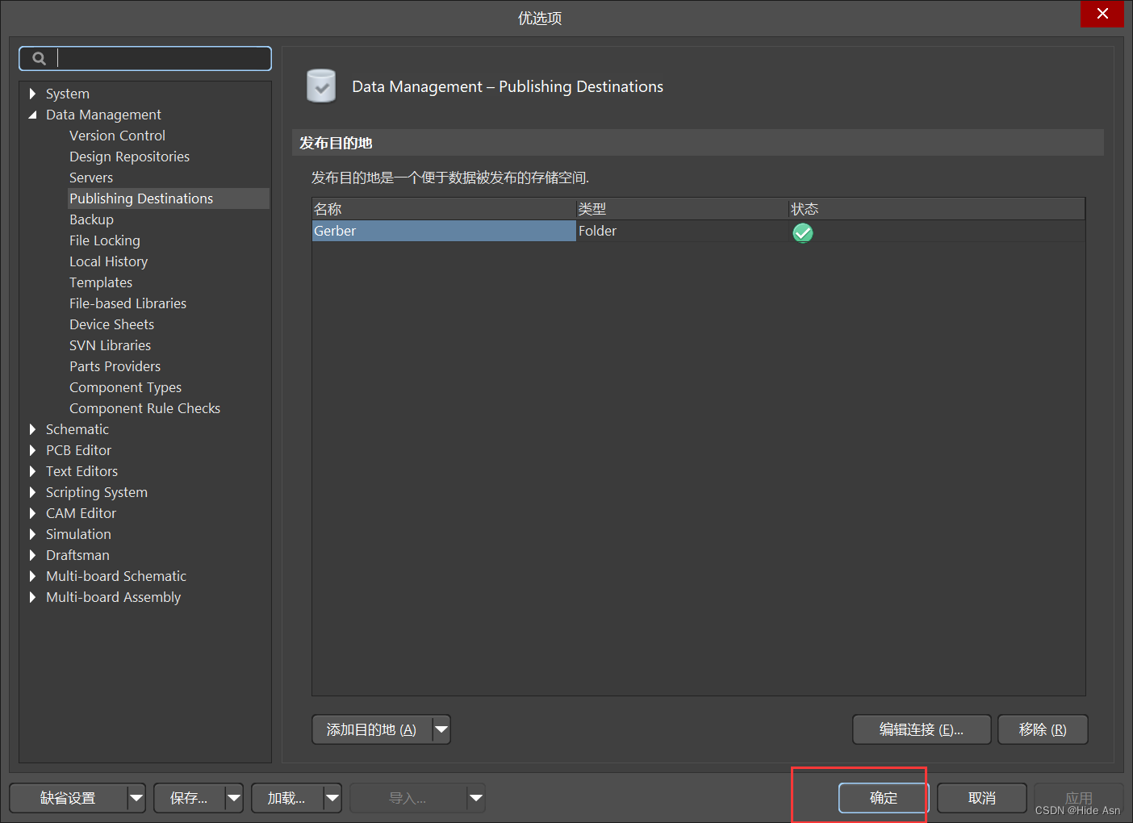Image resolution: width=1133 pixels, height=823 pixels.
Task: Open File-based Libraries page
Action: coord(128,303)
